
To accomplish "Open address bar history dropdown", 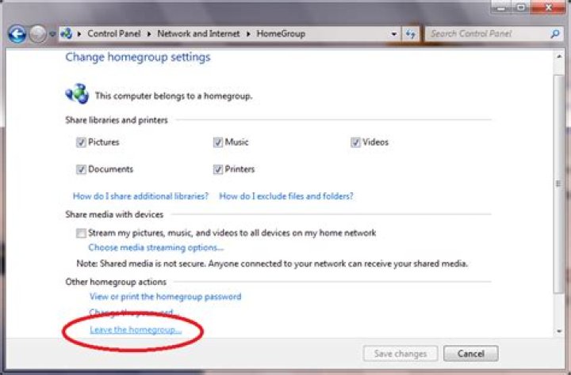I will pyautogui.click(x=394, y=34).
